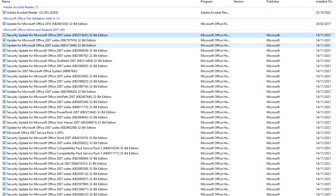Screen dimensions: 336x196
Task: Click Microsoft Office Ho... cell in SP3 row
Action: pos(215,133)
